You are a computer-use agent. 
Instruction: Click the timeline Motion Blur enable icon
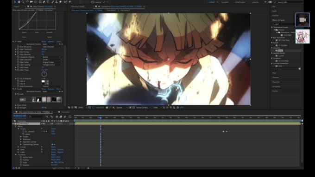(x=65, y=116)
